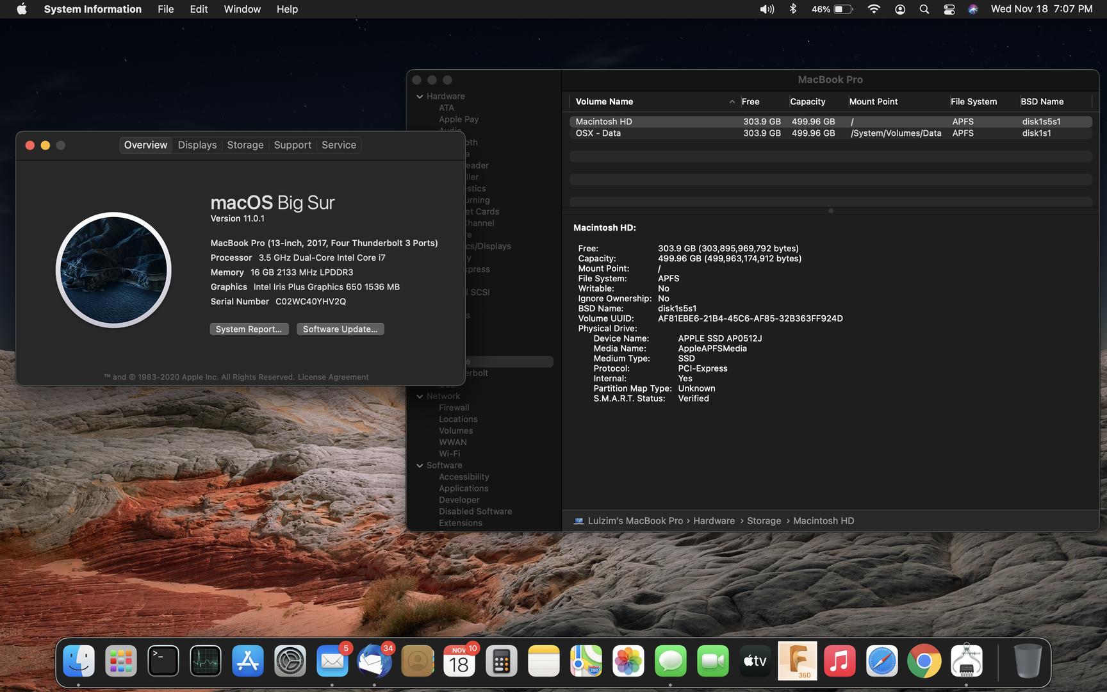Open Launchpad in the dock
Image resolution: width=1107 pixels, height=692 pixels.
pos(121,661)
